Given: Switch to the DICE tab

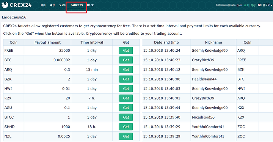Looking at the screenshot, I should click(90, 5).
